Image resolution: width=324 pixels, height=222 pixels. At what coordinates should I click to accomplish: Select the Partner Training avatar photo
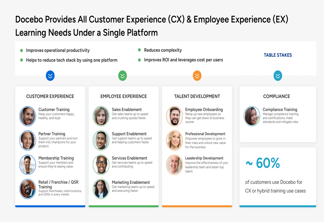(x=28, y=140)
